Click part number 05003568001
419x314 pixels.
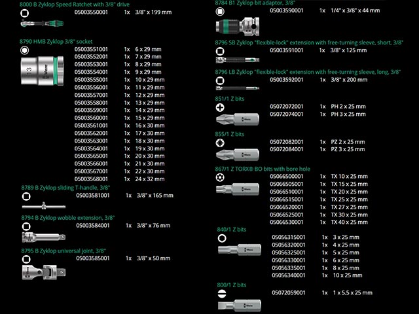click(91, 179)
